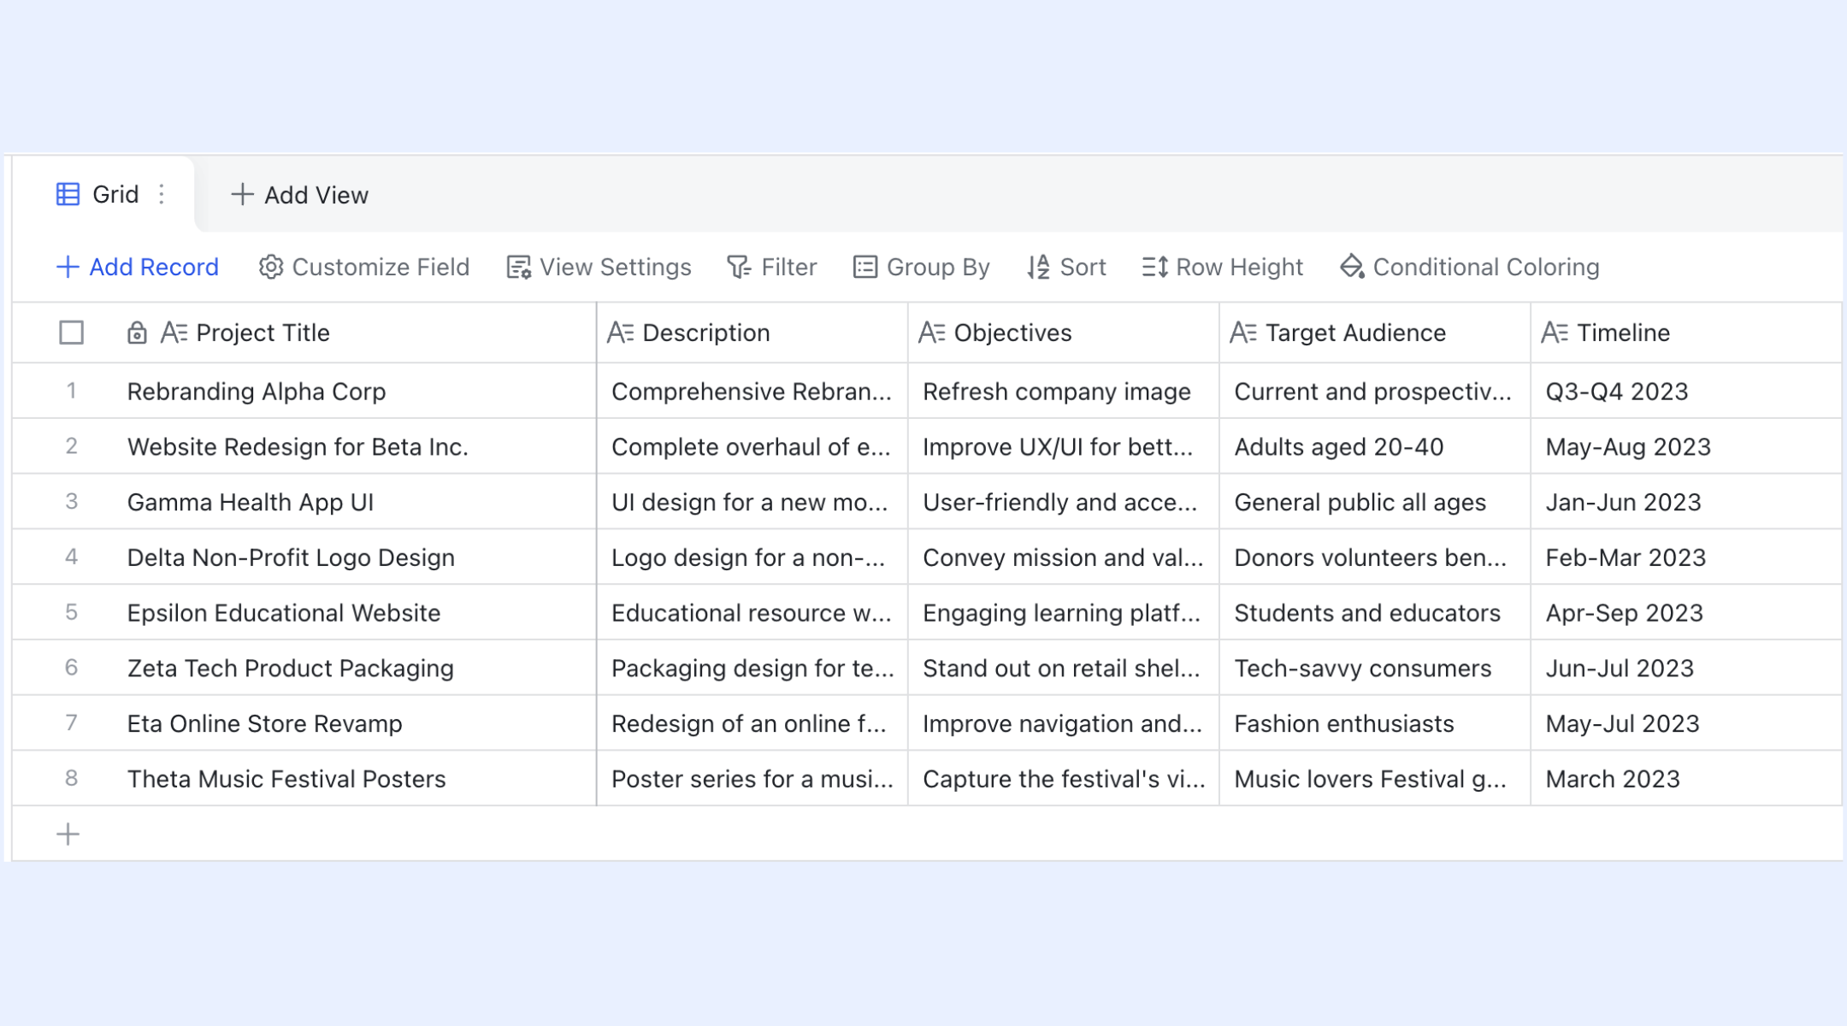Open the Group By menu

pos(922,267)
